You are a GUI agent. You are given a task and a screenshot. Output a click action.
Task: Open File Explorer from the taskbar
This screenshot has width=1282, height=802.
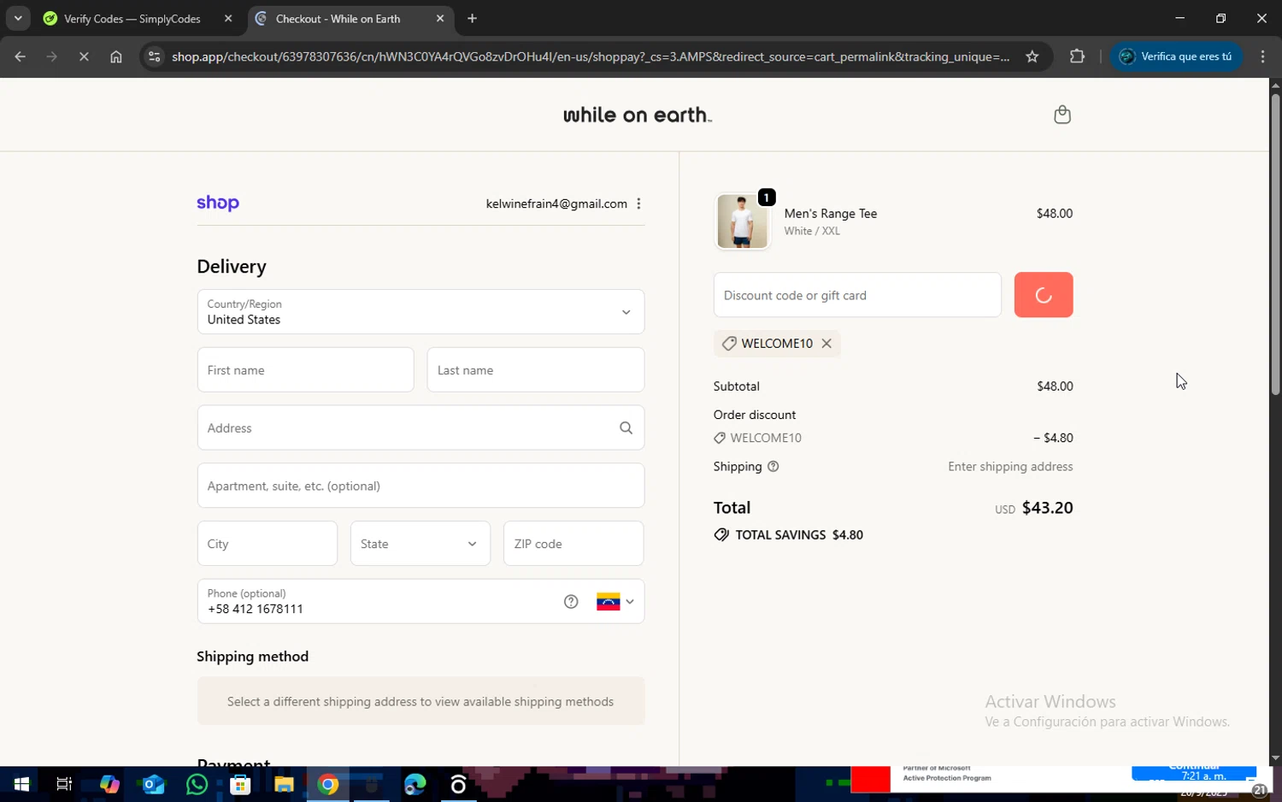coord(284,784)
